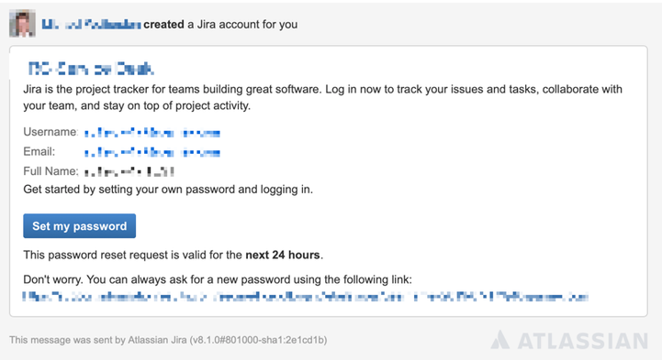Viewport: 662px width, 360px height.
Task: Click the Jira project tracker description paragraph
Action: 322,97
